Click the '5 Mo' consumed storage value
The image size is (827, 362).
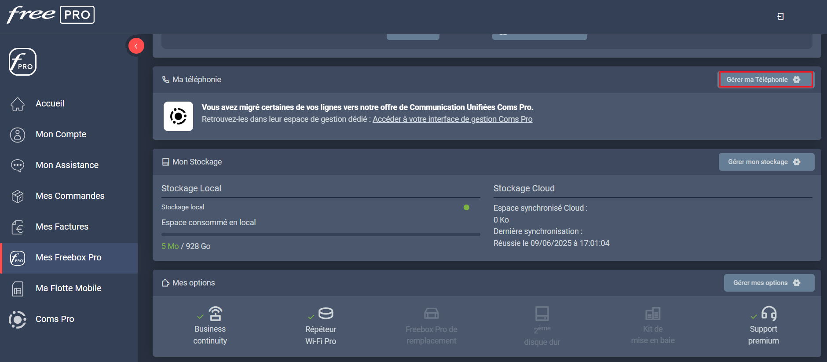click(170, 246)
